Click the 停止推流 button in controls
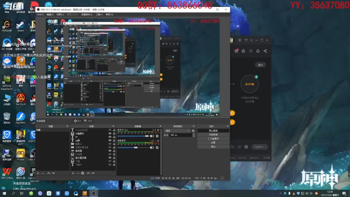 pyautogui.click(x=213, y=130)
